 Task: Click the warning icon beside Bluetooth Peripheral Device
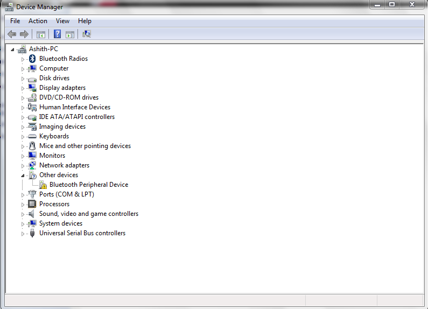tap(43, 185)
